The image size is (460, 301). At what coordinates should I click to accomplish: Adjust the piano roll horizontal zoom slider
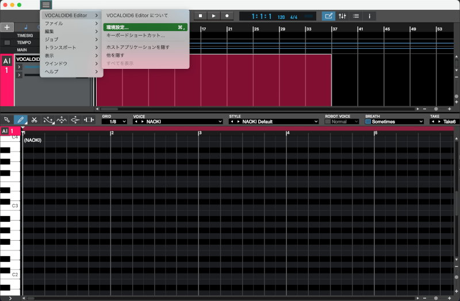click(436, 298)
